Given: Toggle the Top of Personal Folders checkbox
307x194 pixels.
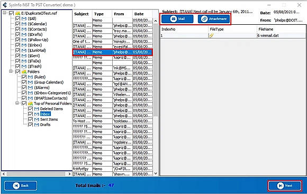Looking at the screenshot, I should pyautogui.click(x=24, y=103).
